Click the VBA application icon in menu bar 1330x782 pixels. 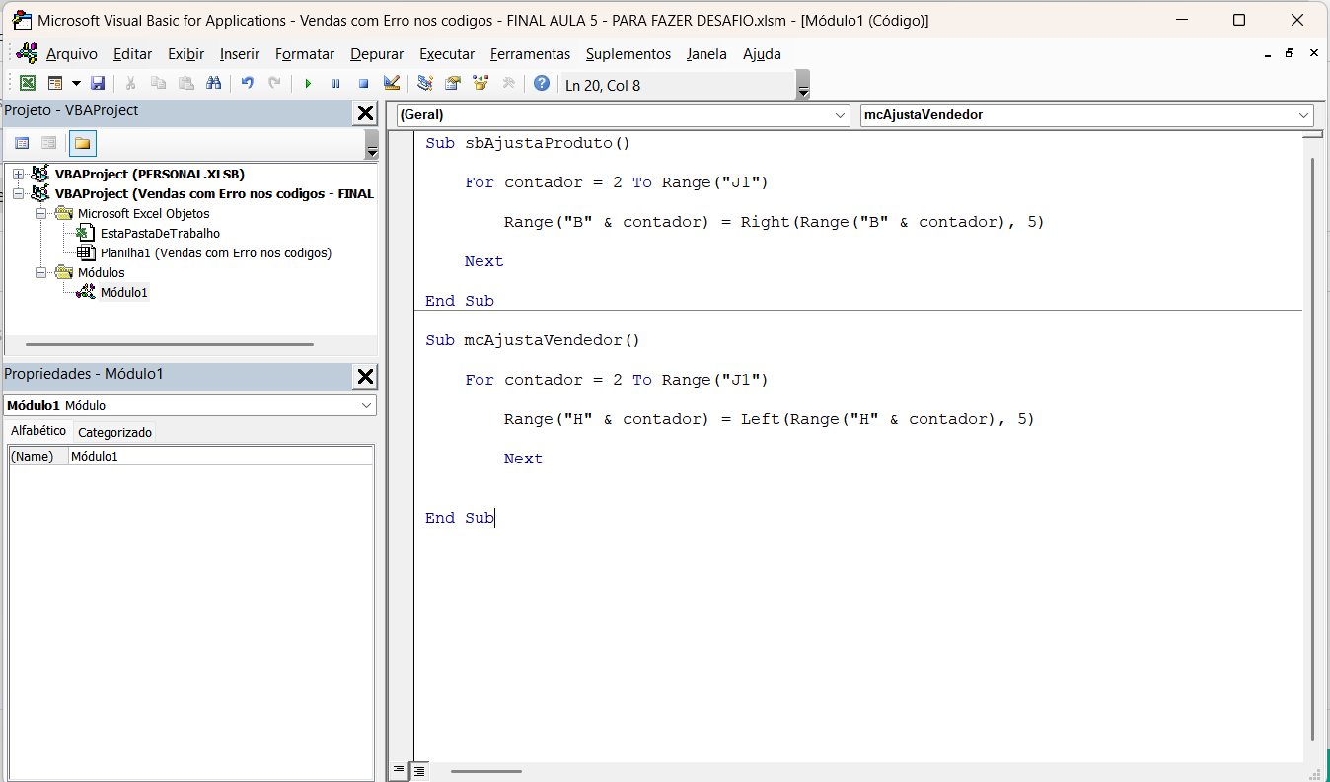(27, 53)
